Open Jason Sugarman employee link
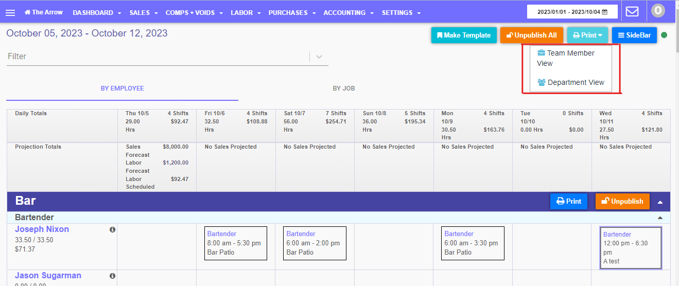 click(x=48, y=275)
